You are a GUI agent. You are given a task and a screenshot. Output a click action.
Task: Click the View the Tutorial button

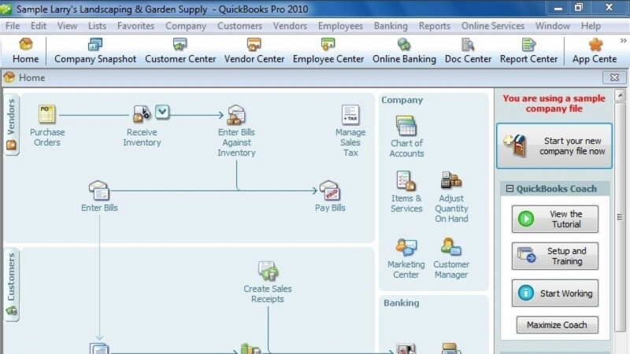[555, 219]
